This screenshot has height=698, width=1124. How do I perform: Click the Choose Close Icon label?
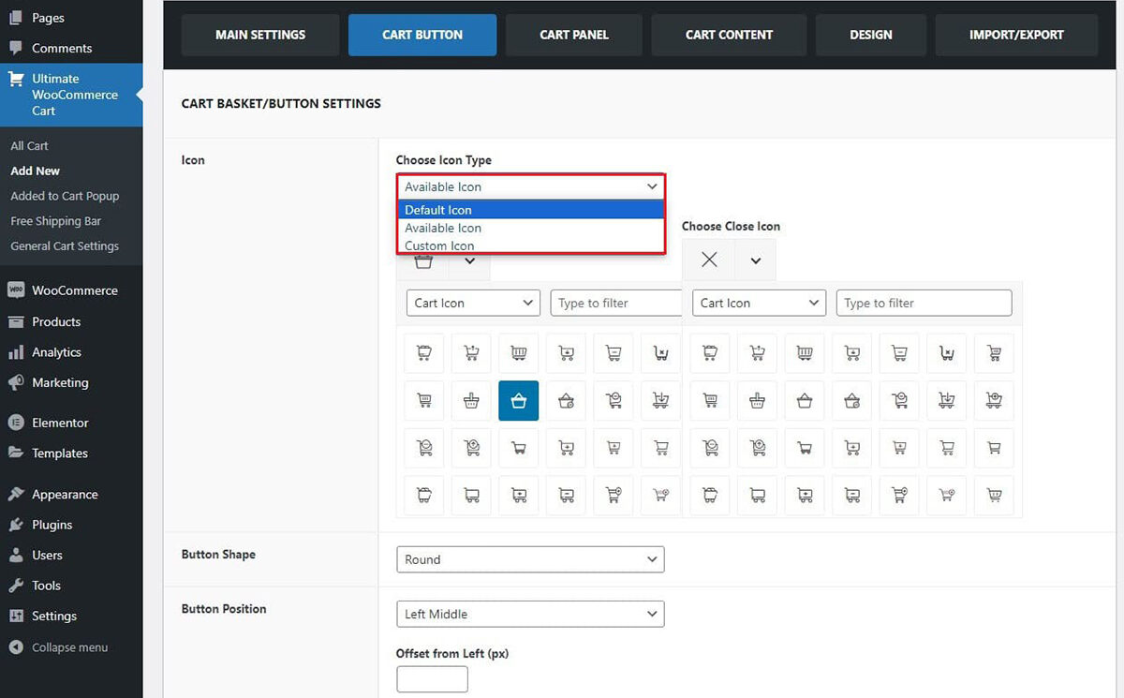coord(731,226)
